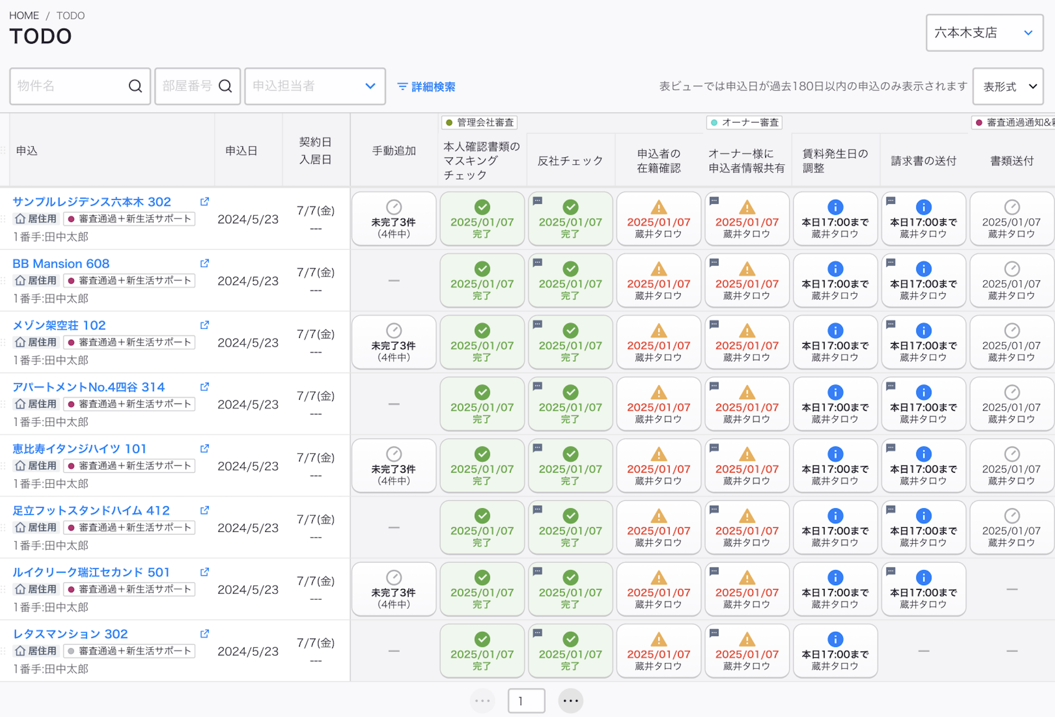The height and width of the screenshot is (717, 1055).
Task: Click 未完了3件 cell in ルイクリーク瑞江セカンド row
Action: (x=394, y=589)
